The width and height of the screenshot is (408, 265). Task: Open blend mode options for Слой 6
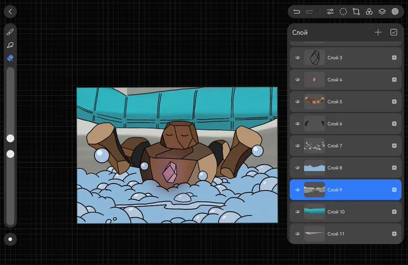pos(394,124)
